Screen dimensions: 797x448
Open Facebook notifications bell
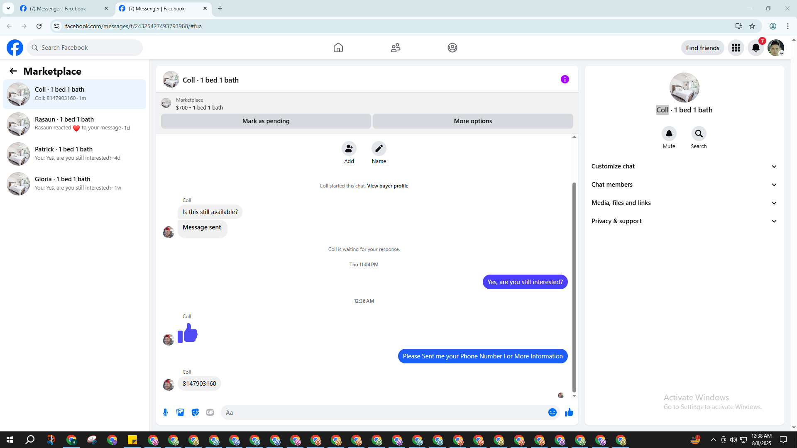755,48
